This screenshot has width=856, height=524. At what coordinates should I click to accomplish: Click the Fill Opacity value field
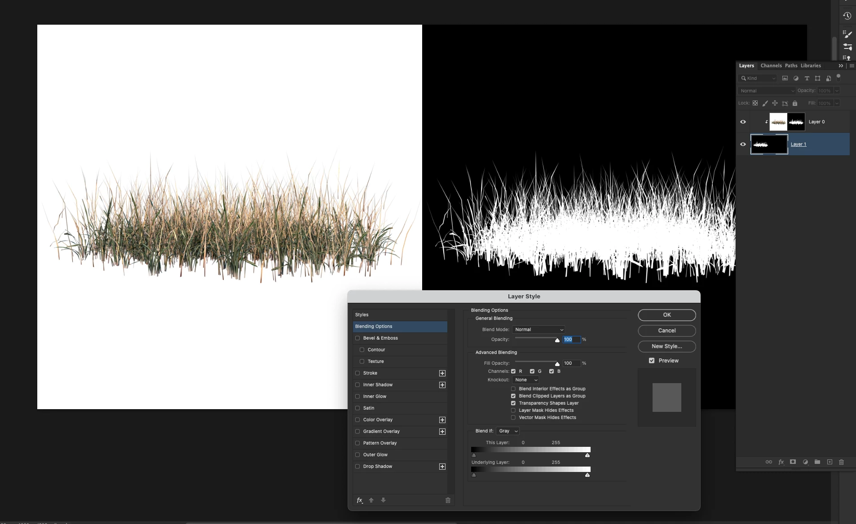click(x=572, y=363)
